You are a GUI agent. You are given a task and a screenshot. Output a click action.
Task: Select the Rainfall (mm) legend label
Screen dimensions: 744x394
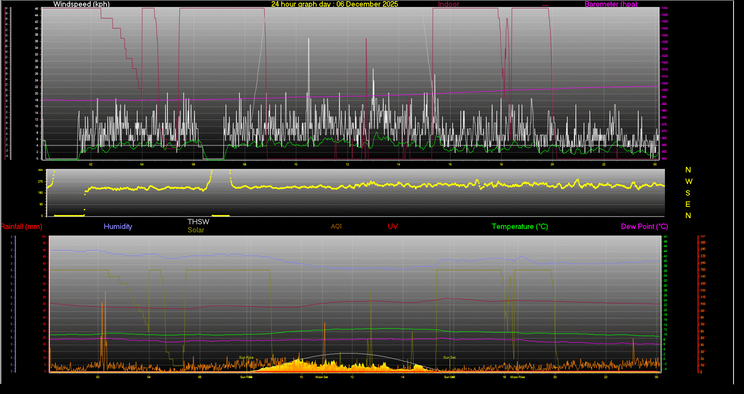pos(22,227)
